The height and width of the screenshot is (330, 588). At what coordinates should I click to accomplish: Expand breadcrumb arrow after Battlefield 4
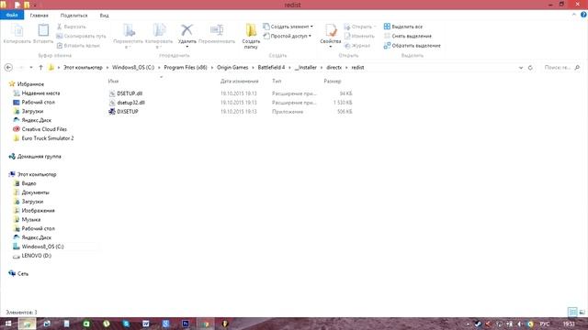tap(290, 67)
